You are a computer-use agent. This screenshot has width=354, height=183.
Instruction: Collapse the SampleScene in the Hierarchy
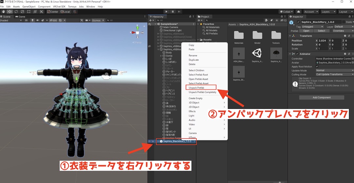156,24
